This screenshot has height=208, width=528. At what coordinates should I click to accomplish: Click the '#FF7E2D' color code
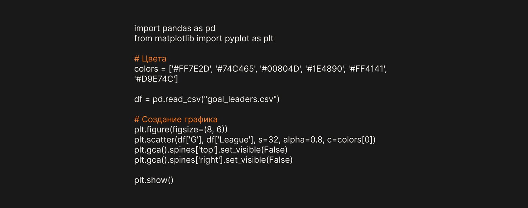tap(195, 69)
